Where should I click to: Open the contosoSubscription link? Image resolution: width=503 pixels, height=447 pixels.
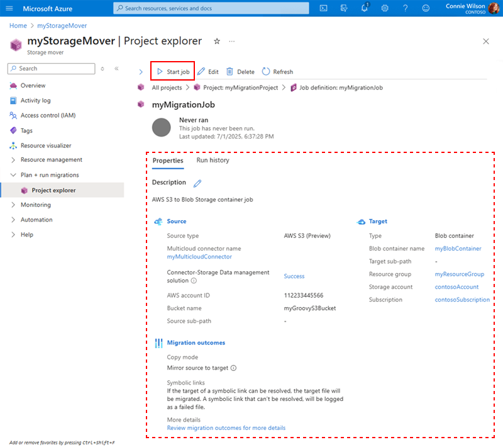[x=462, y=300]
